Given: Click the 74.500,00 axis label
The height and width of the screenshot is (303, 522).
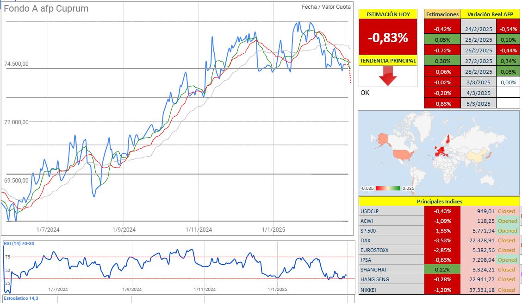Looking at the screenshot, I should [x=16, y=63].
